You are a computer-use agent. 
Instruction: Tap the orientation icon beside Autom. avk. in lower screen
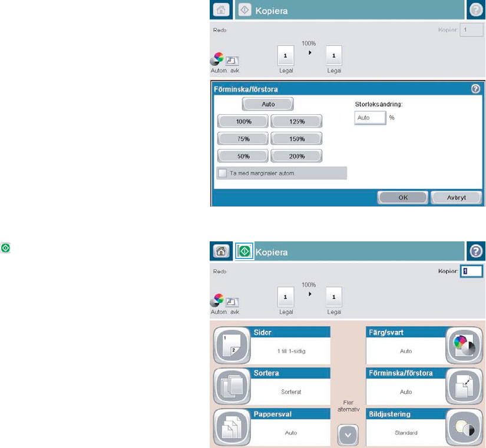pos(232,302)
